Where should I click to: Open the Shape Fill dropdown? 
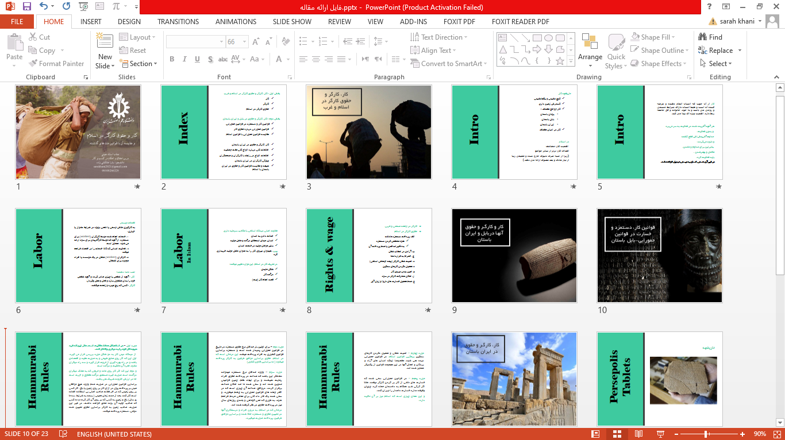(653, 37)
